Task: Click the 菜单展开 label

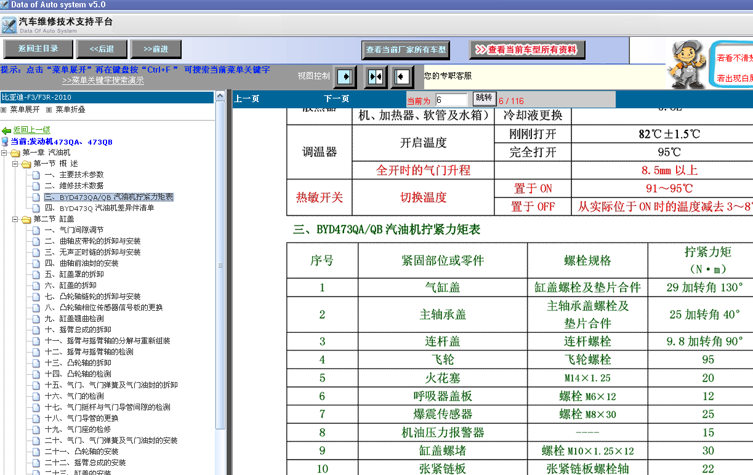Action: click(x=25, y=110)
